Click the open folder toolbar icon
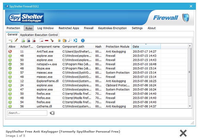 64,40
